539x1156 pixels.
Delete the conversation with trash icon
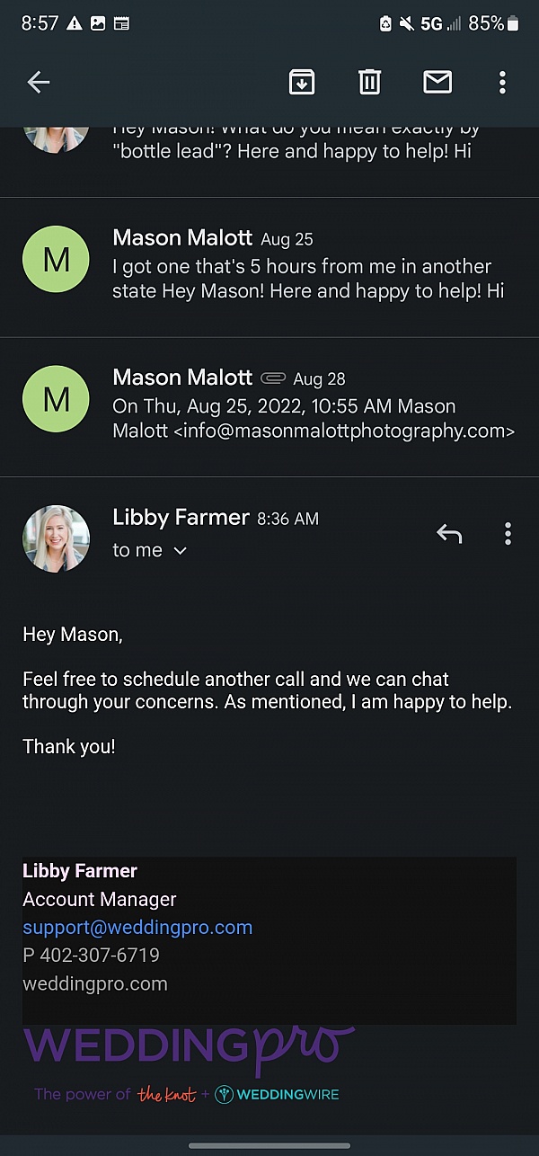coord(370,83)
